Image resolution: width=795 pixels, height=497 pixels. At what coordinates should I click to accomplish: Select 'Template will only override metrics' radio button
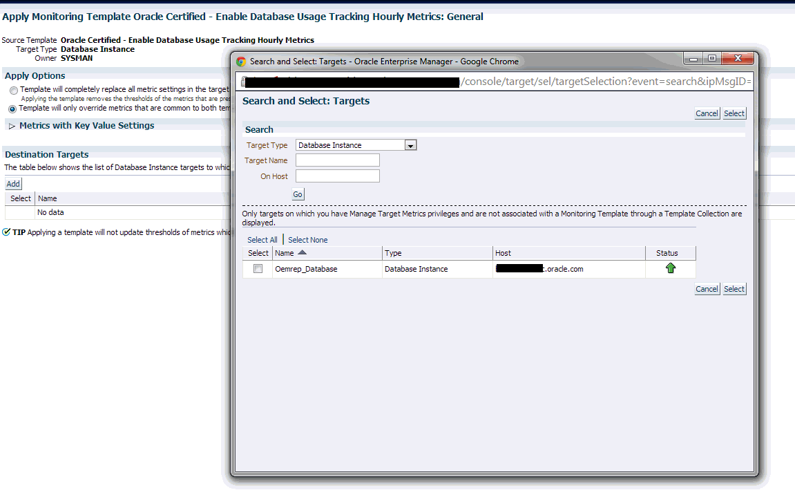pos(12,109)
